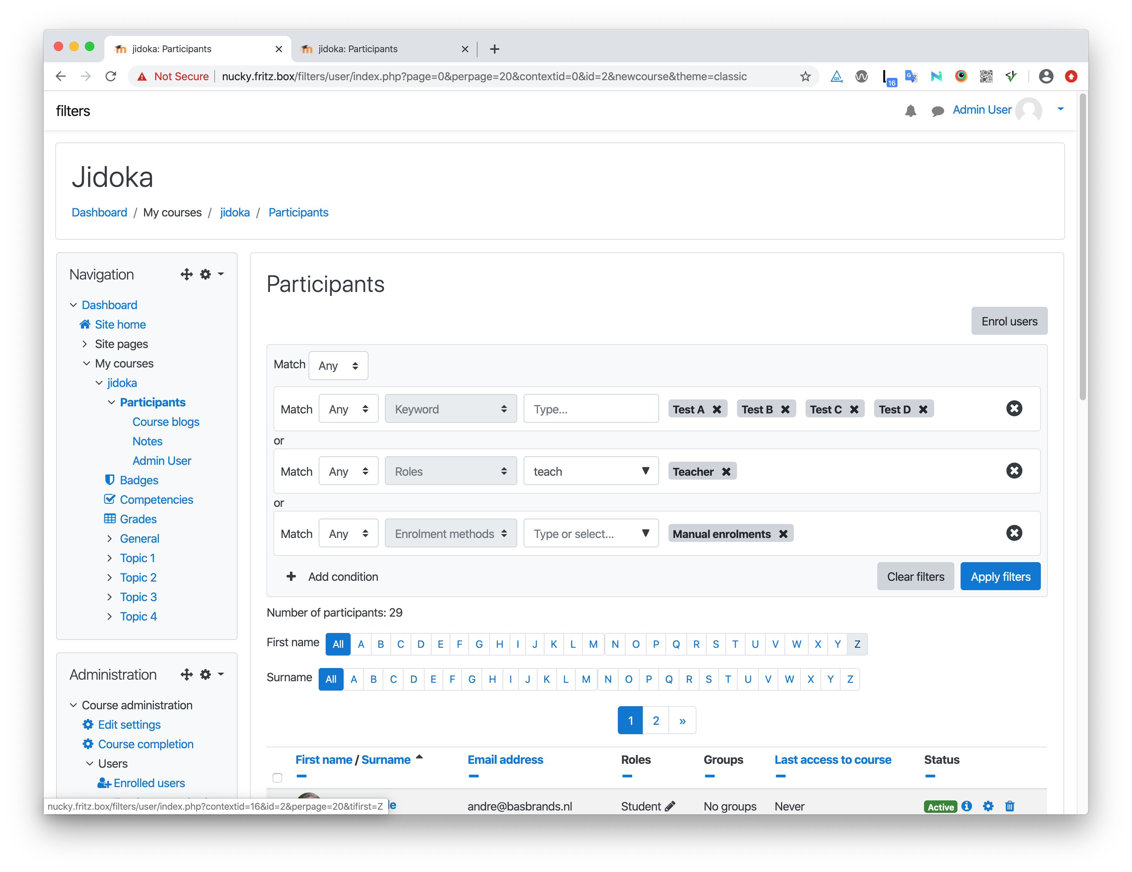Open the messages speech bubble icon
Screen dimensions: 1132x872
pos(937,111)
